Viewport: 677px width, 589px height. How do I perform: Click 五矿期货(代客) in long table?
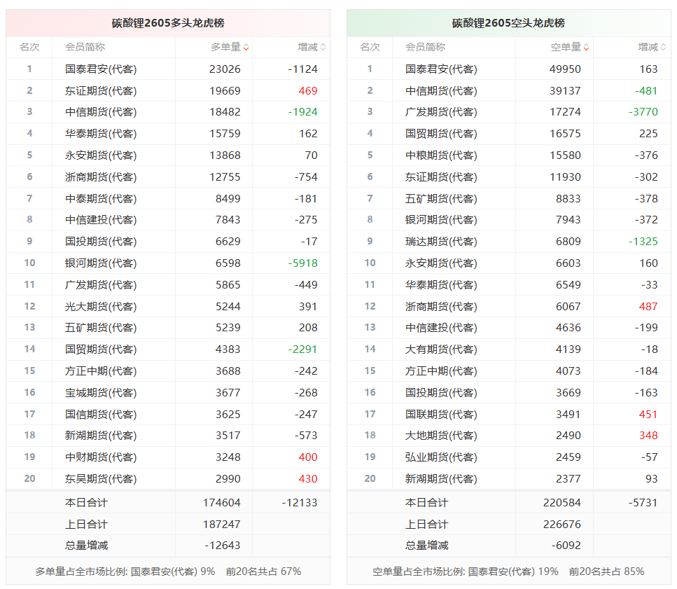101,327
